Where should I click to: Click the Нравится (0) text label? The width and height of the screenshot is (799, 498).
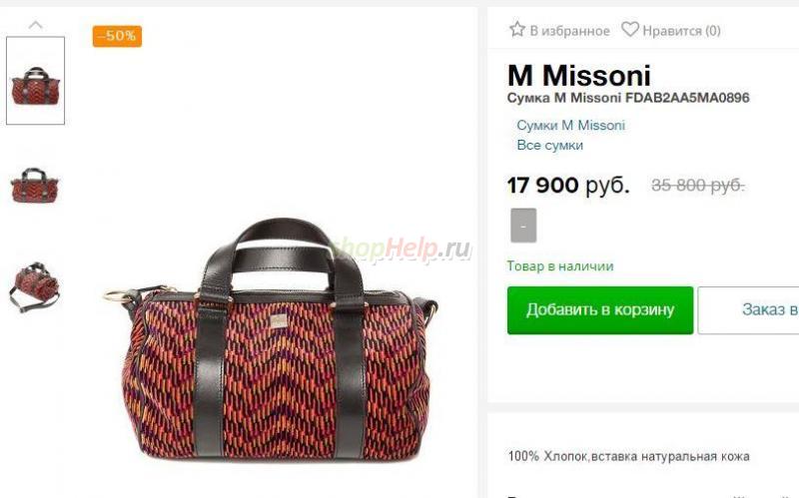coord(681,31)
